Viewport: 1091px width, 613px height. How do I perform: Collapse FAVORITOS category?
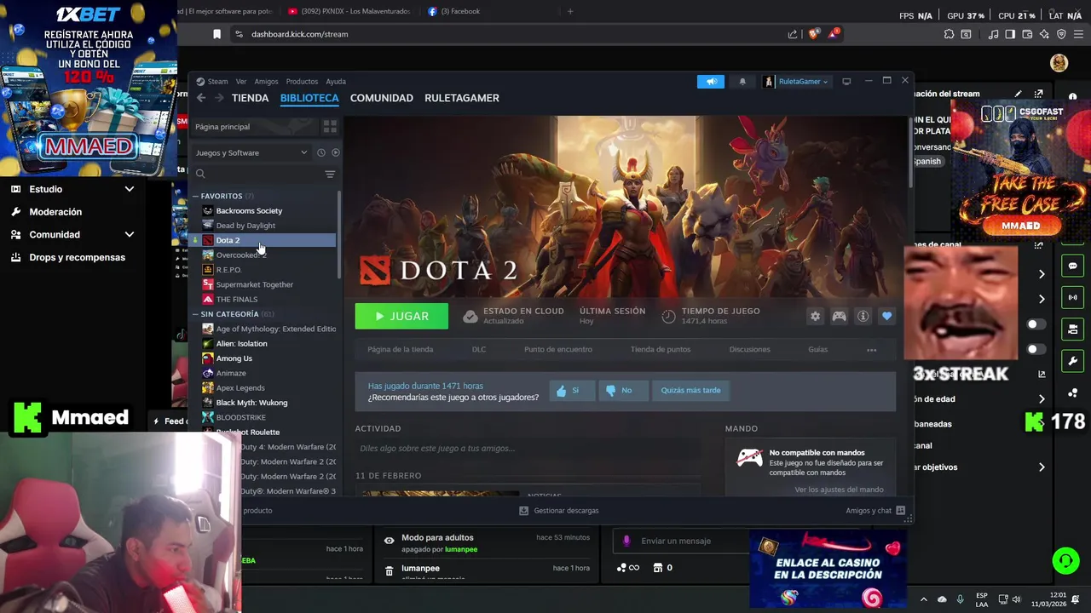point(195,197)
